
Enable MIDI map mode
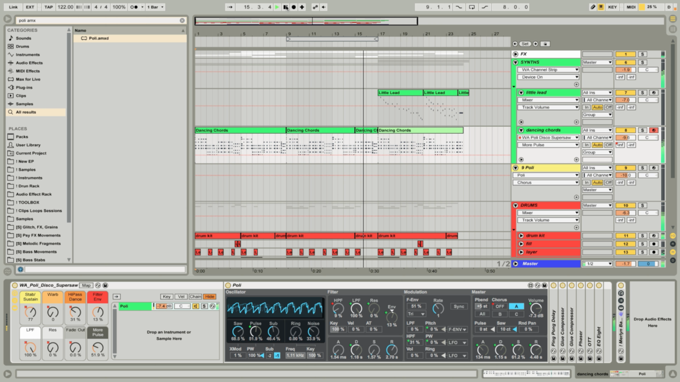(631, 7)
